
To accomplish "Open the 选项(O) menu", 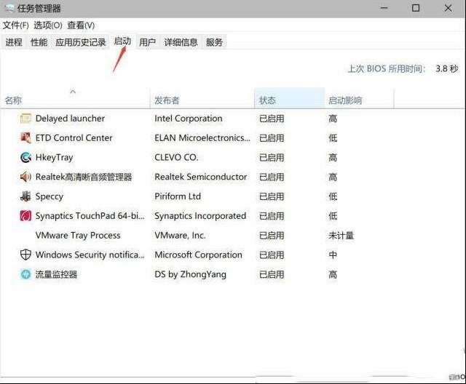I will pos(48,25).
